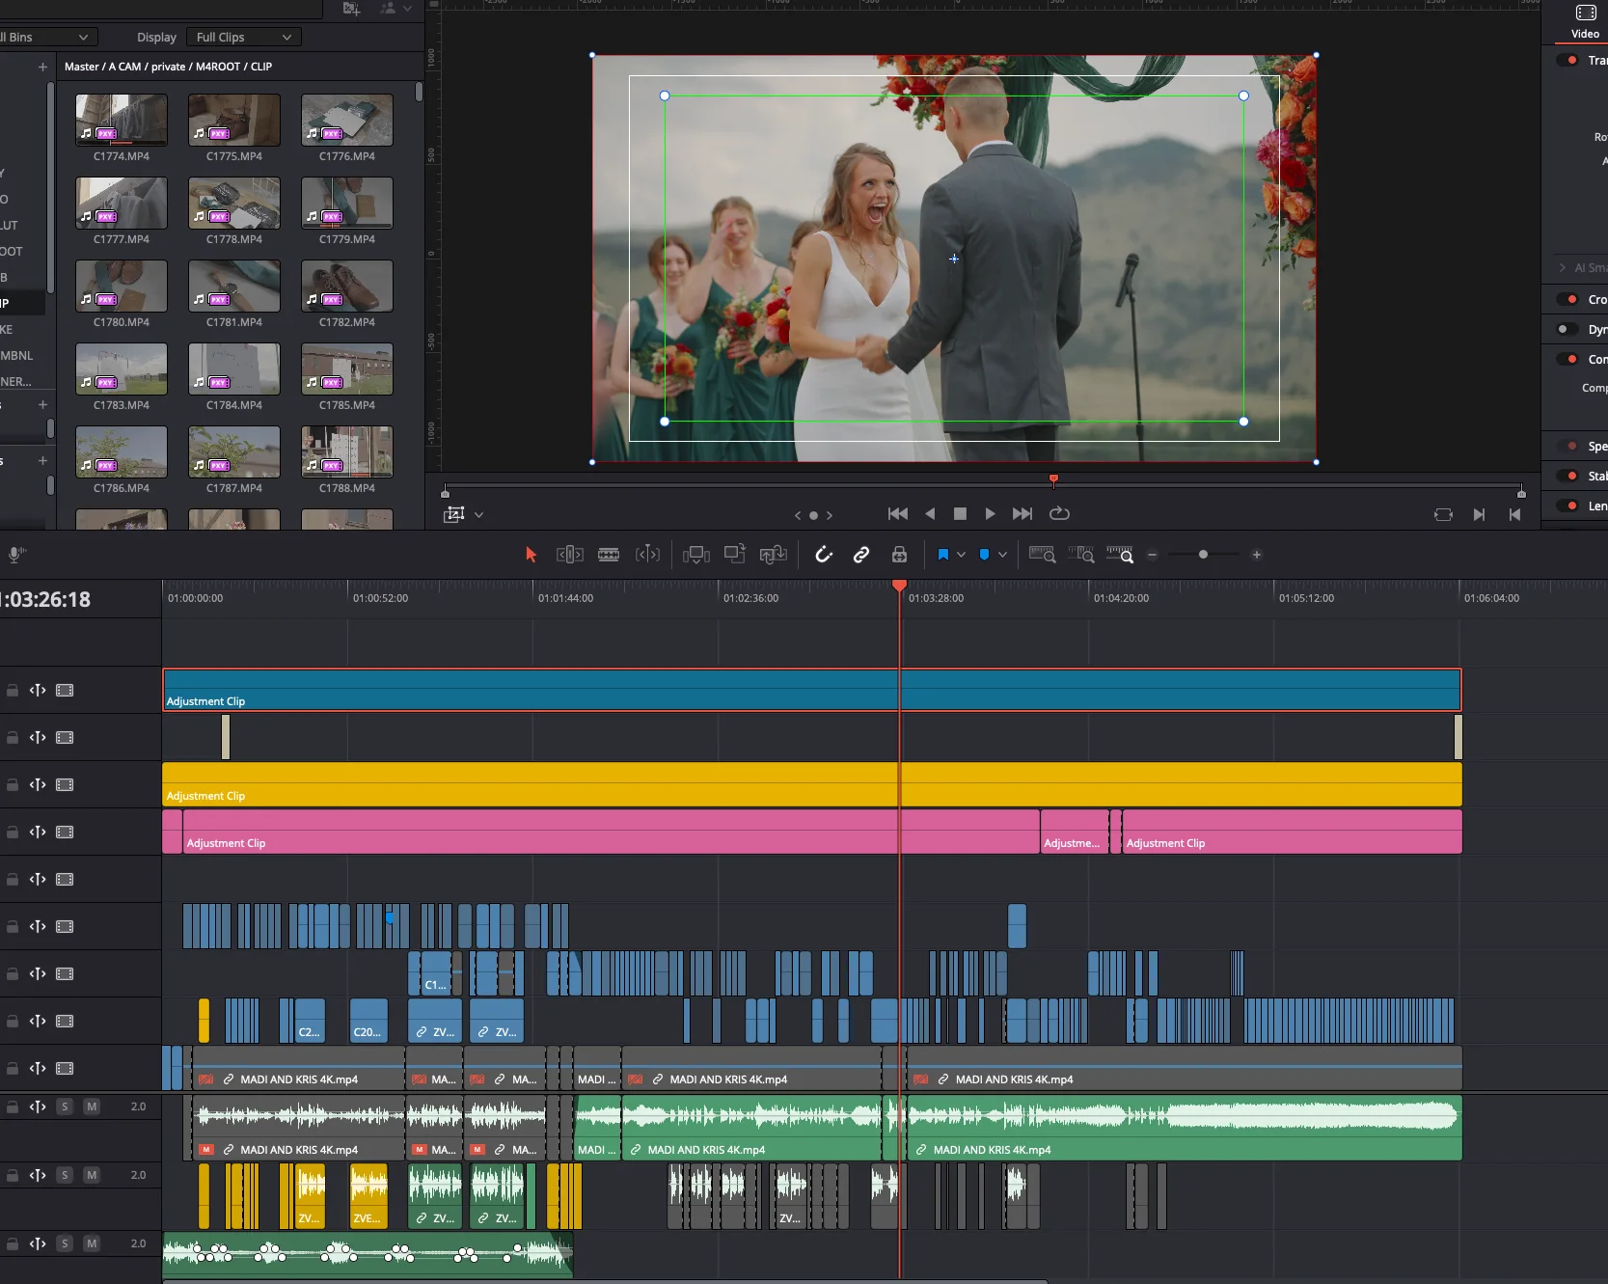
Task: Expand the AI Smart section chevron
Action: coord(1563,267)
